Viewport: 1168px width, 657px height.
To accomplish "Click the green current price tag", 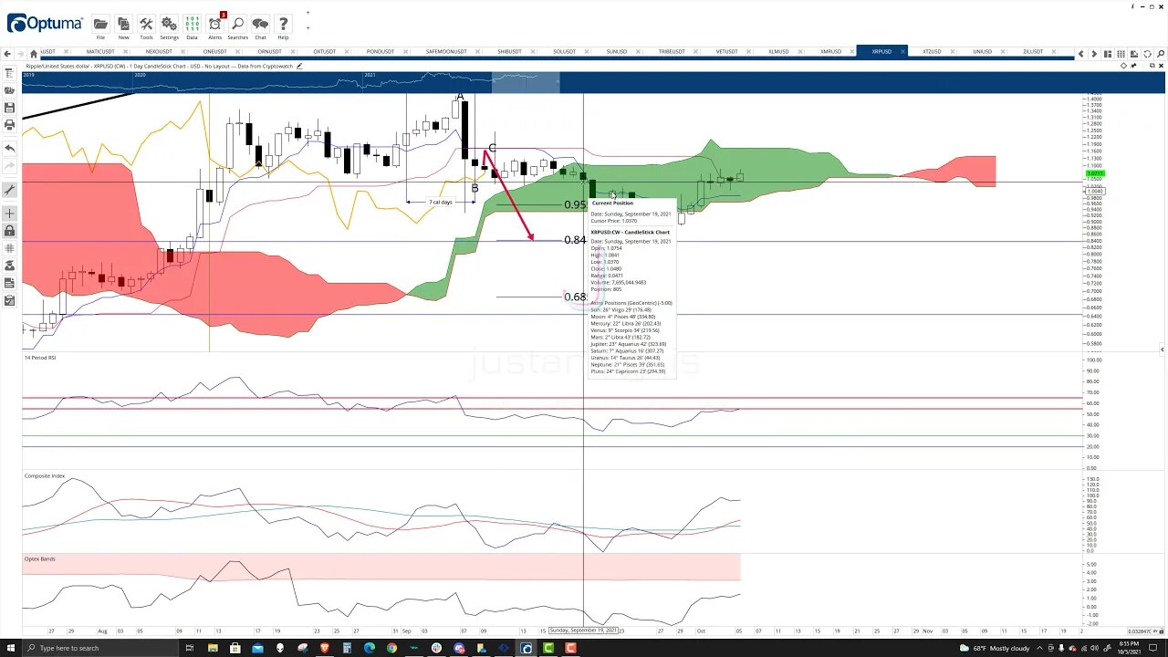I will tap(1094, 173).
